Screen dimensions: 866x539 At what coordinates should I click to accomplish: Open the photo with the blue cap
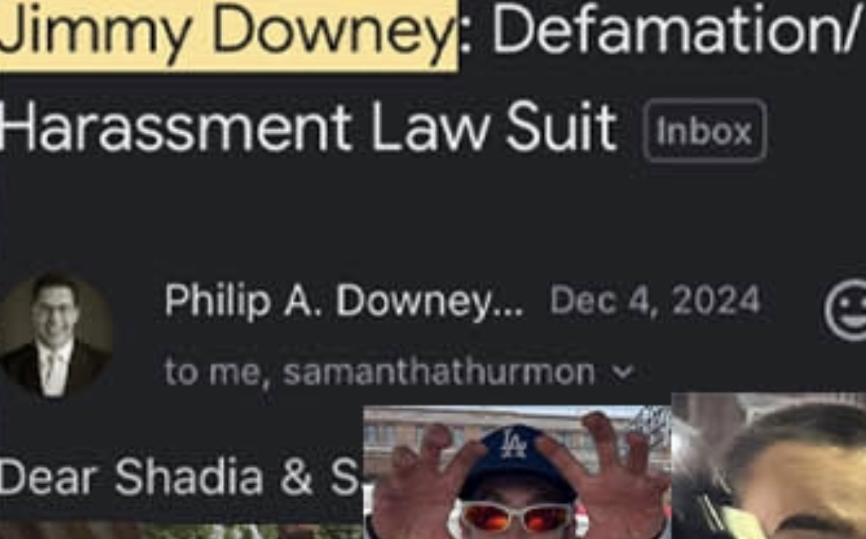[517, 472]
